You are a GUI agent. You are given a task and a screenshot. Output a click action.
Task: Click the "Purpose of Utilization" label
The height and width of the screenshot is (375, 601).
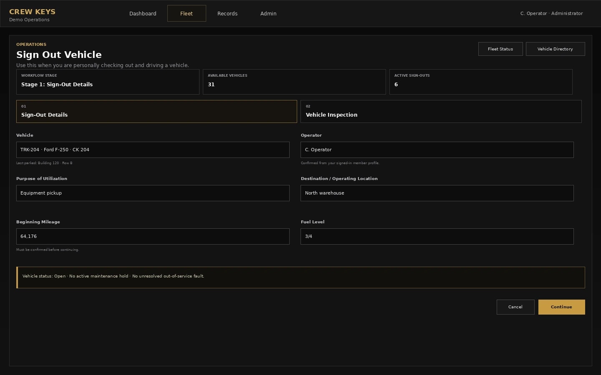click(x=42, y=178)
